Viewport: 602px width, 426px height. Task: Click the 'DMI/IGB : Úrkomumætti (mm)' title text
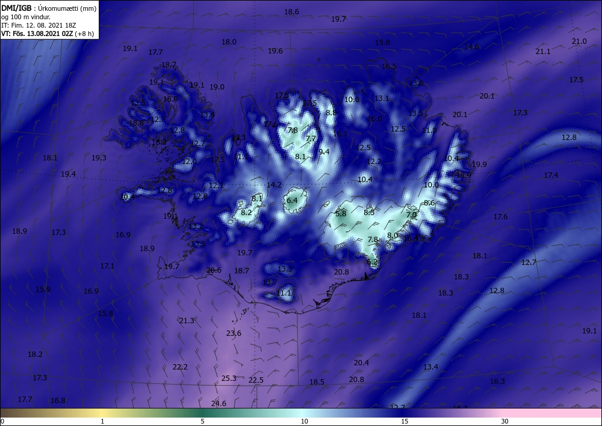click(x=49, y=8)
